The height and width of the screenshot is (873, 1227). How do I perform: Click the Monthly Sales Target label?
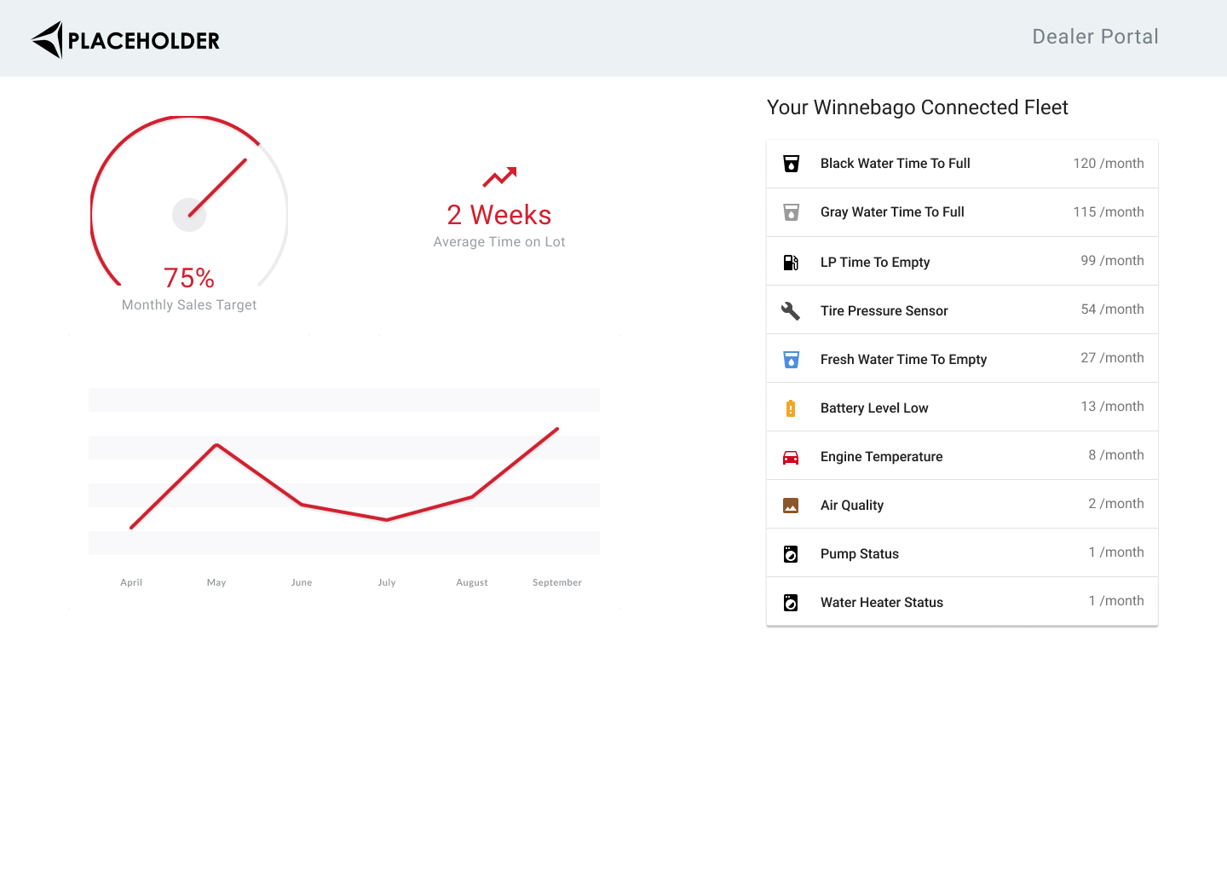point(189,305)
